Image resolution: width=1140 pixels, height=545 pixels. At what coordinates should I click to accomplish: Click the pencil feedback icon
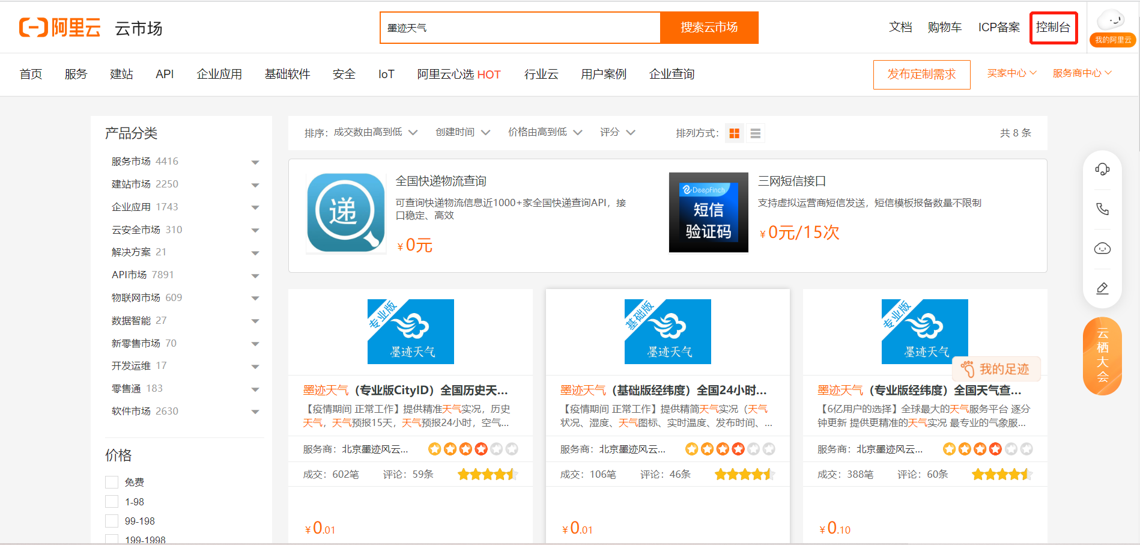[x=1102, y=288]
